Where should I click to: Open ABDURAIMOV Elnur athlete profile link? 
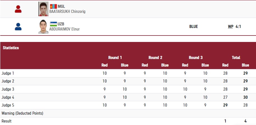coord(65,29)
